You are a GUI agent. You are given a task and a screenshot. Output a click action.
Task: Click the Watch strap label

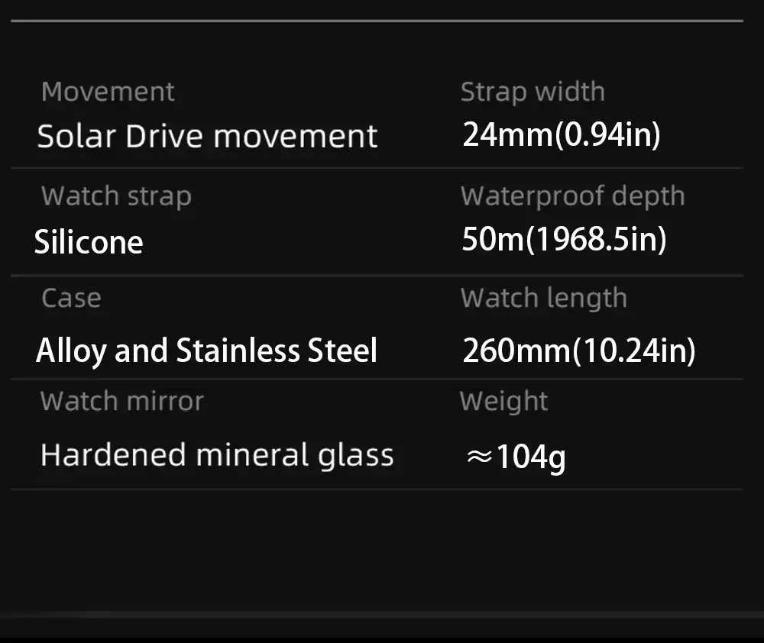coord(116,196)
